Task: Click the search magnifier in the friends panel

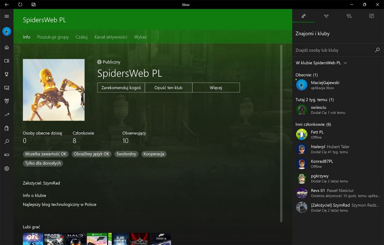Action: click(377, 50)
